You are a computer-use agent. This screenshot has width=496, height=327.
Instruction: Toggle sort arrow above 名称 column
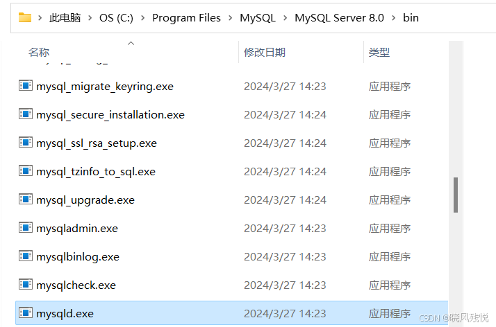click(x=131, y=43)
